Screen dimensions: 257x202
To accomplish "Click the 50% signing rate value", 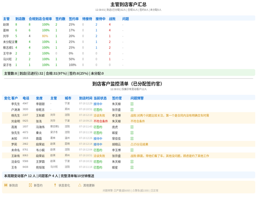I will pyautogui.click(x=72, y=59).
